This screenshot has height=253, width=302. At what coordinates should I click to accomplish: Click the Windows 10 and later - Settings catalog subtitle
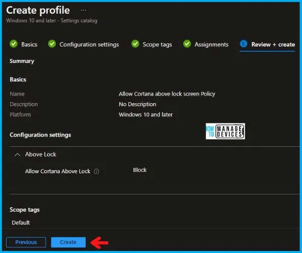coord(52,21)
